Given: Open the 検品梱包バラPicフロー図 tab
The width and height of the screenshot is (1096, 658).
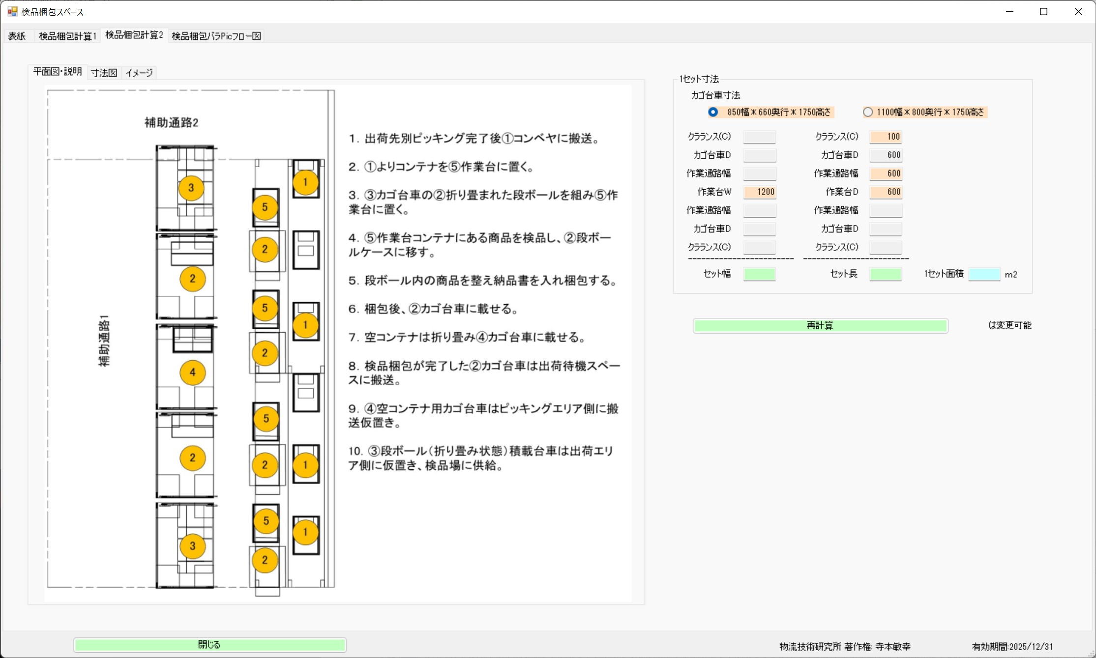Looking at the screenshot, I should coord(216,36).
